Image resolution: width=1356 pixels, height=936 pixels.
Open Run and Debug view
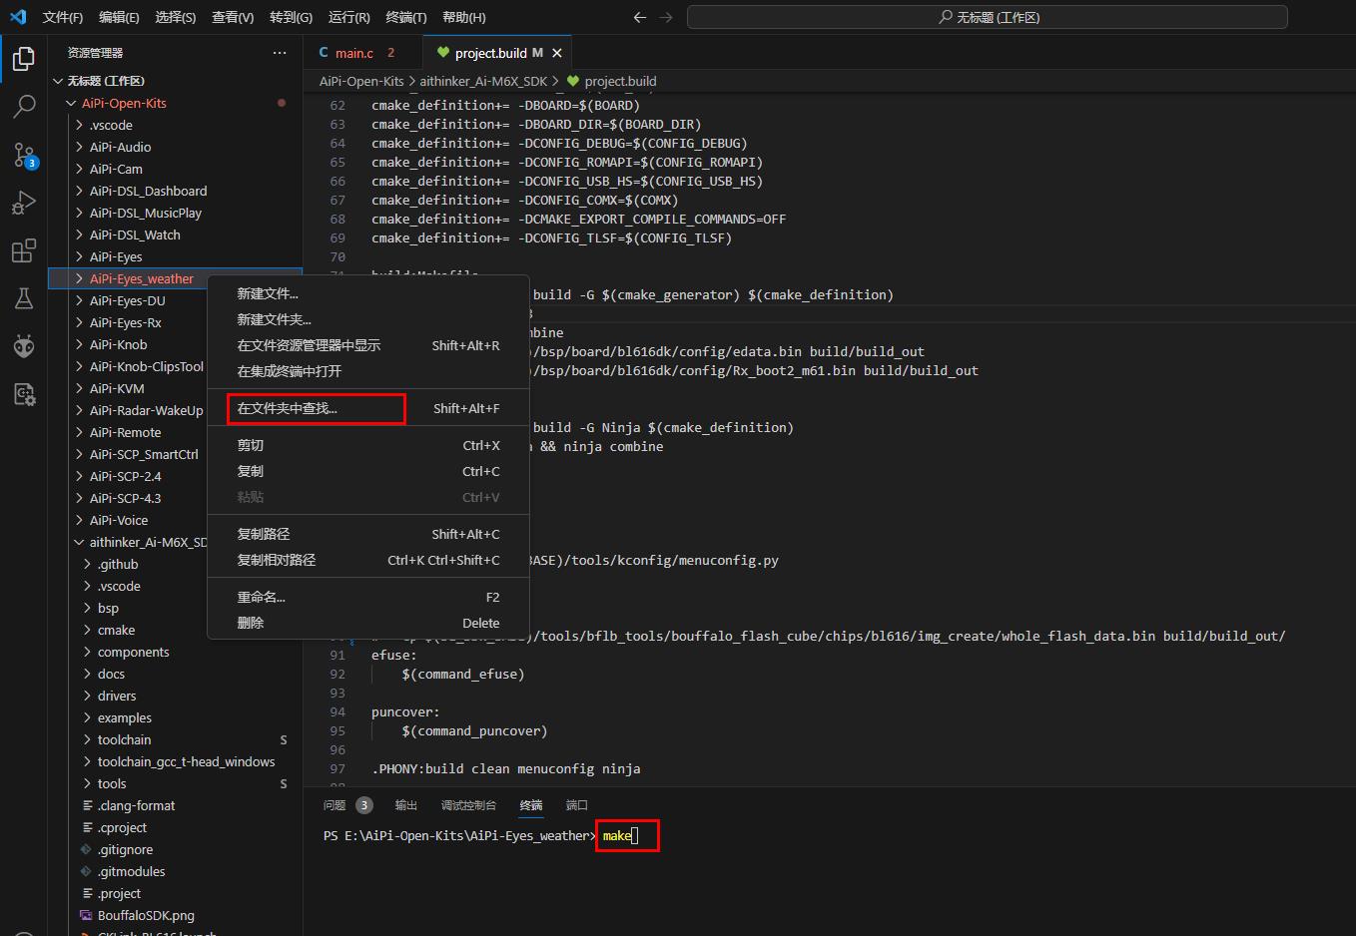24,203
